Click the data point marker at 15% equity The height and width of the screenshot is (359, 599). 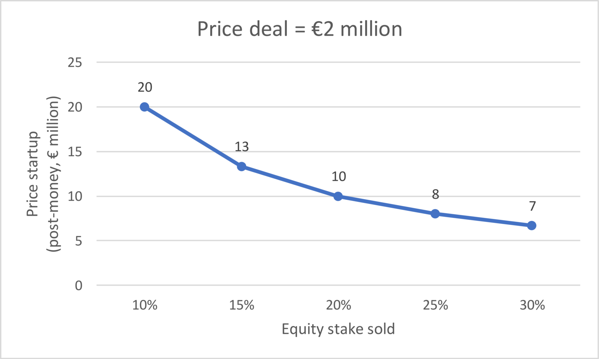tap(241, 166)
